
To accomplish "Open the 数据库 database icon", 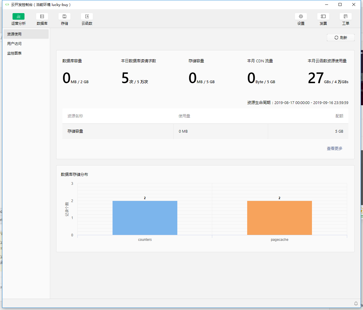I will pyautogui.click(x=42, y=16).
